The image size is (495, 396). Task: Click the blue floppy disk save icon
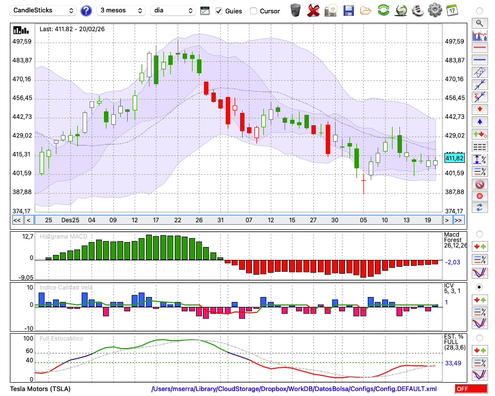[x=348, y=10]
